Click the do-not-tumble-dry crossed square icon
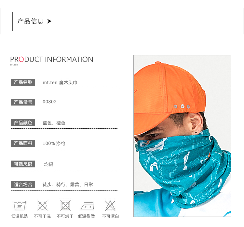 65,206
